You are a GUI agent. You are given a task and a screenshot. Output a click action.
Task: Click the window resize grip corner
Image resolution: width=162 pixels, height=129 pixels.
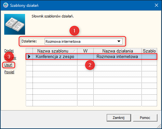(x=159, y=126)
